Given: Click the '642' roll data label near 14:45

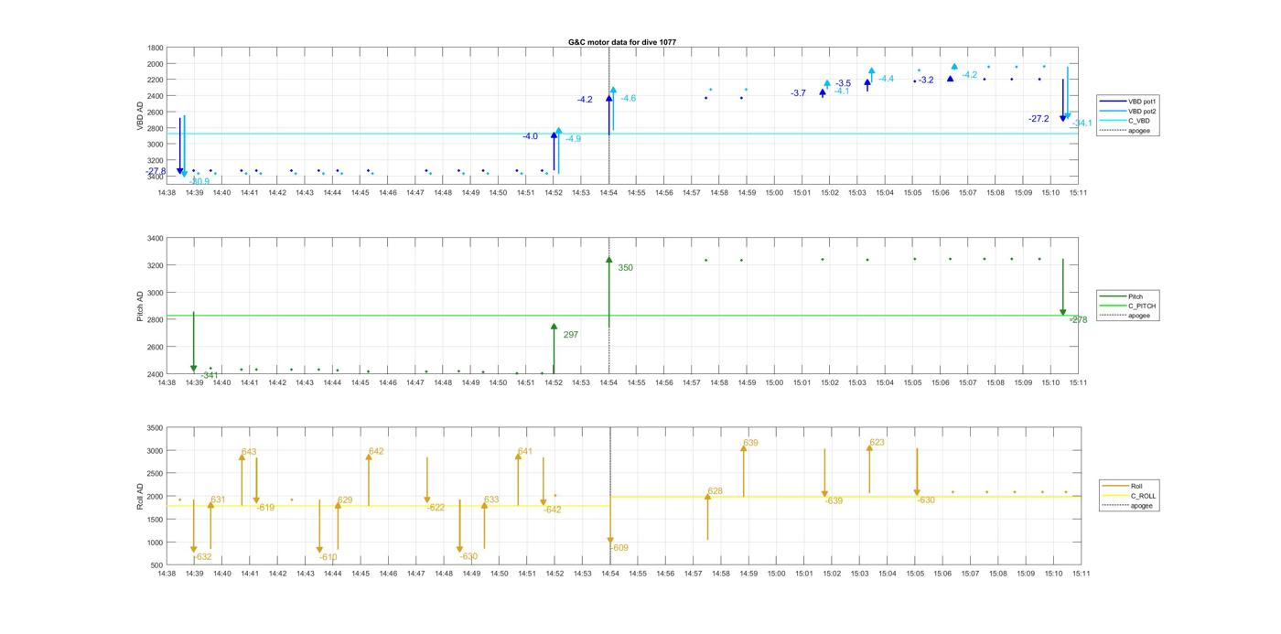Looking at the screenshot, I should [376, 451].
